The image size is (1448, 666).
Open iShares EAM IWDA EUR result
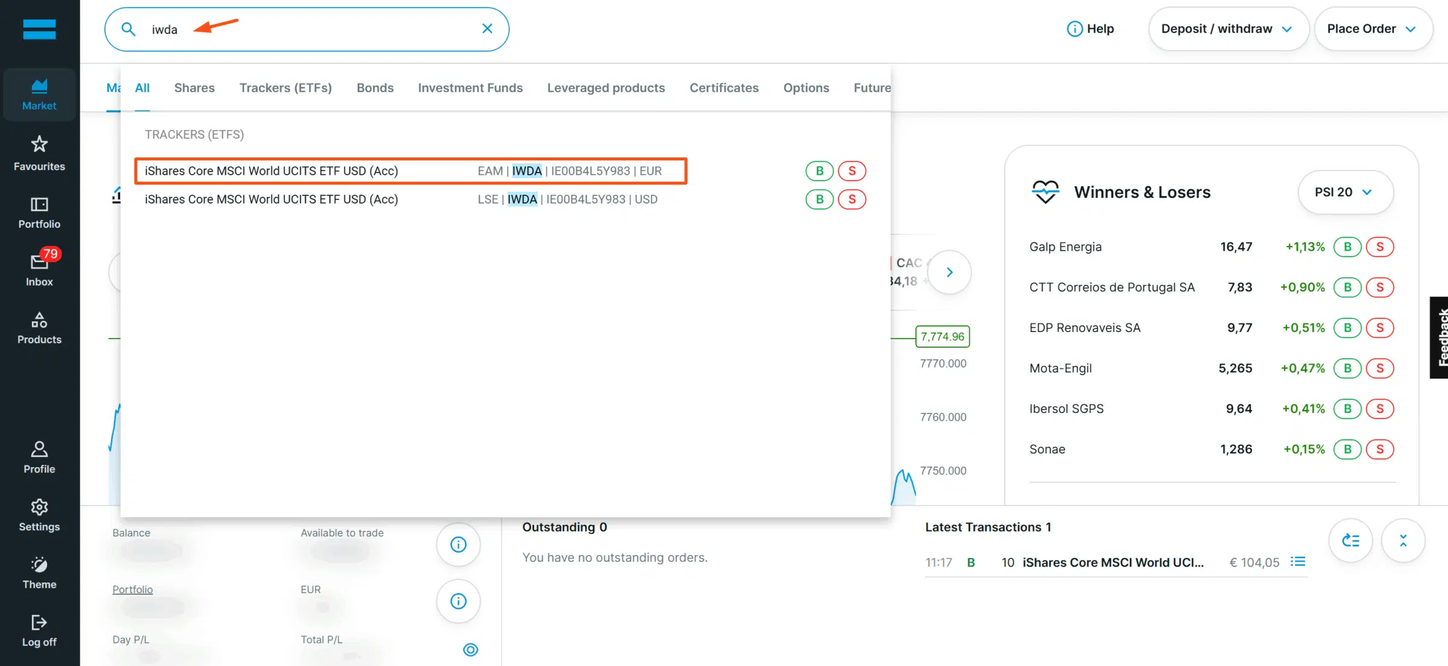(410, 171)
